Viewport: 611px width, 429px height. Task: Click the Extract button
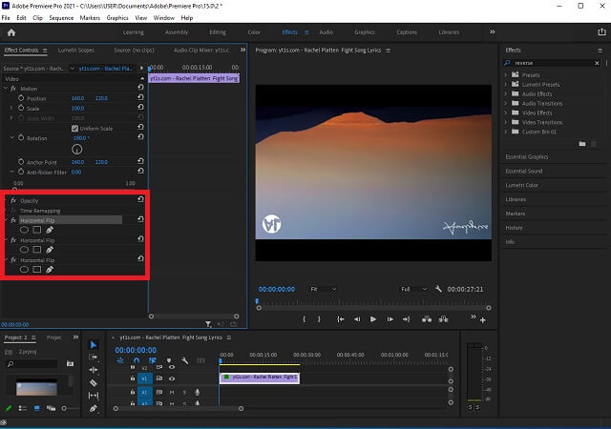click(x=443, y=319)
